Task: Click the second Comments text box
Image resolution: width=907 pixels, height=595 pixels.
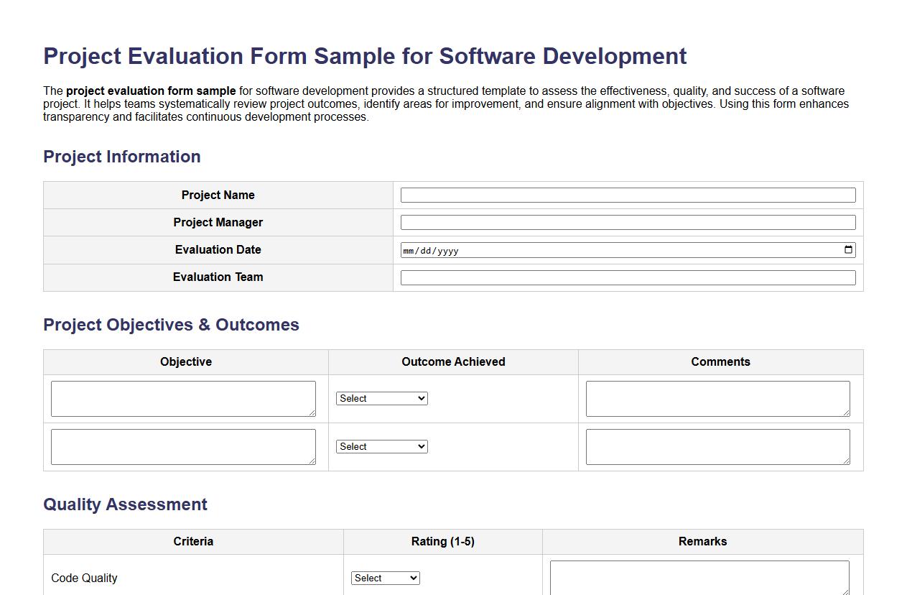Action: point(717,446)
